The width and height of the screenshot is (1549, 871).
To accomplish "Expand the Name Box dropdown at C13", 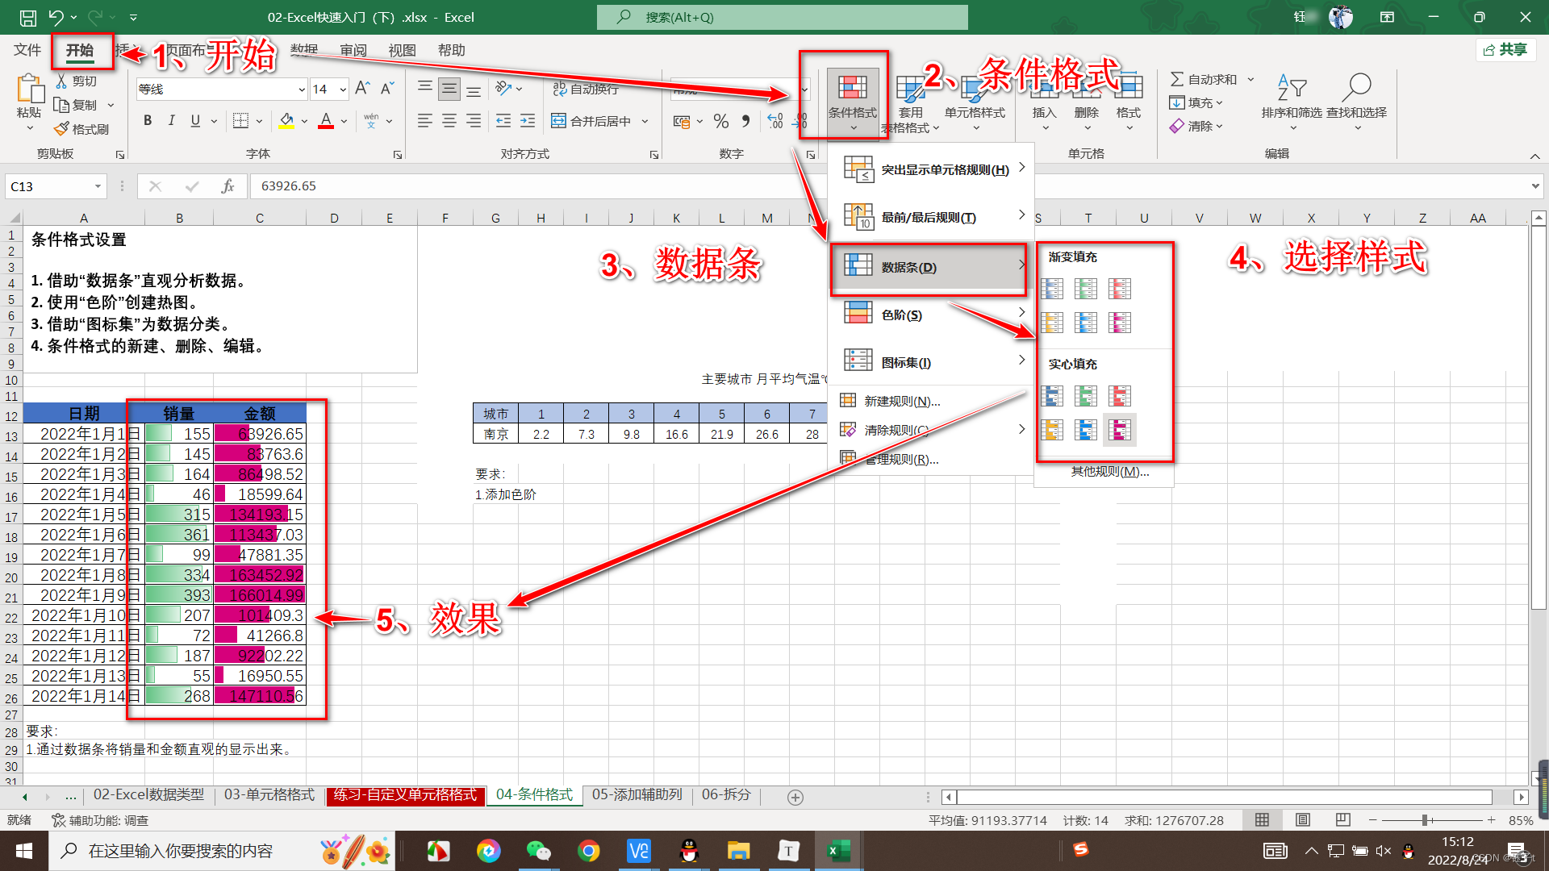I will [x=98, y=186].
